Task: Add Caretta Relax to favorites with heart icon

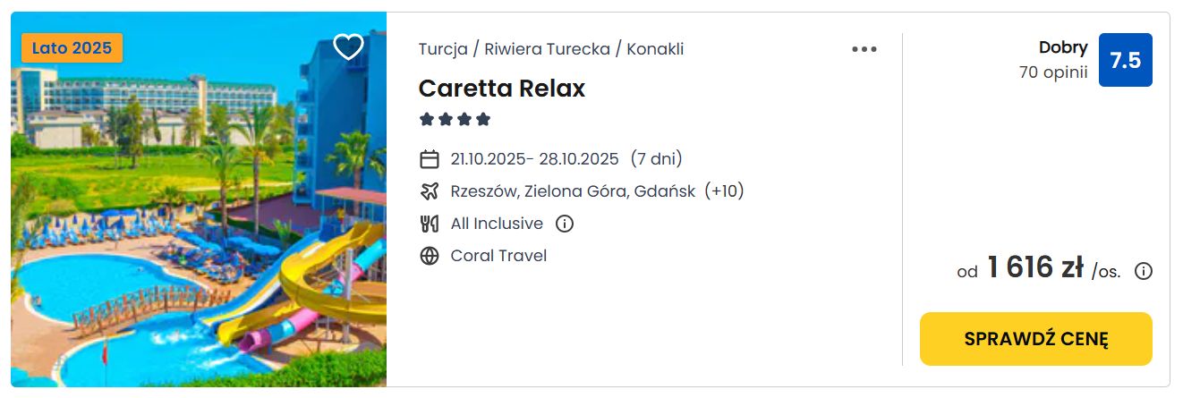Action: (x=348, y=47)
